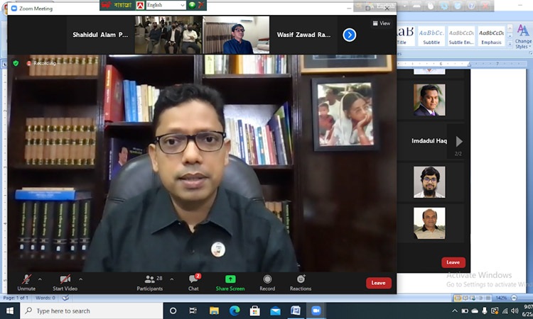Open the View layout menu

coord(382,23)
